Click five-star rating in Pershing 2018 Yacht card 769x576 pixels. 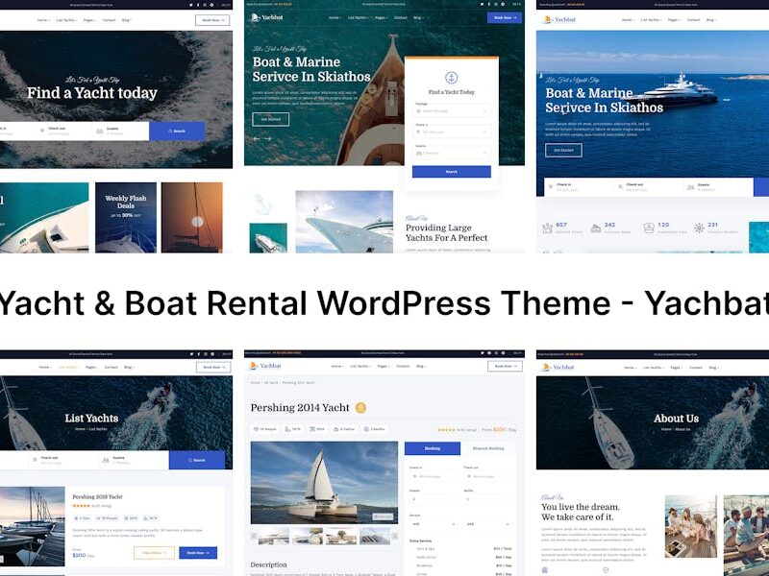[81, 506]
